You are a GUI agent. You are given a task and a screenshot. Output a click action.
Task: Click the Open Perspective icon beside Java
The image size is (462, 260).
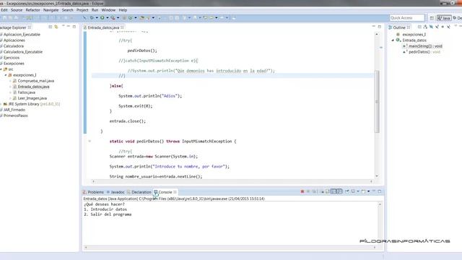click(432, 18)
